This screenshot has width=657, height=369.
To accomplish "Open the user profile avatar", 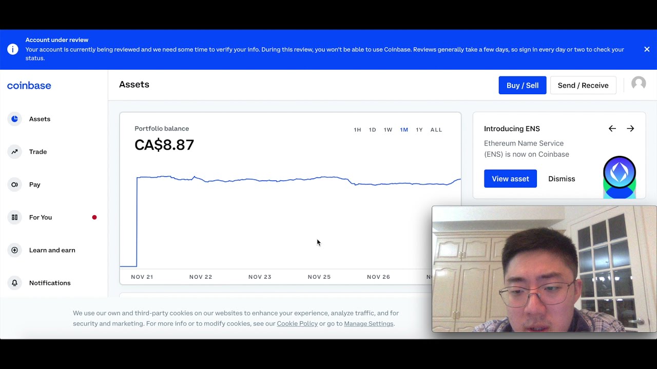I will tap(639, 84).
